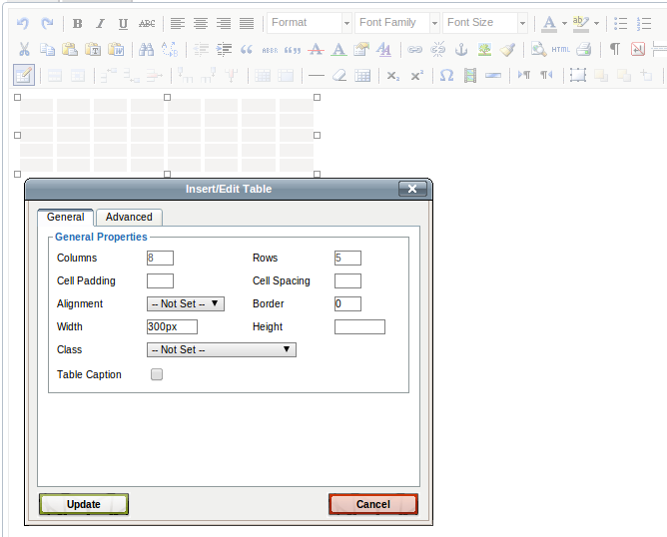Click the Cancel button

pyautogui.click(x=372, y=504)
